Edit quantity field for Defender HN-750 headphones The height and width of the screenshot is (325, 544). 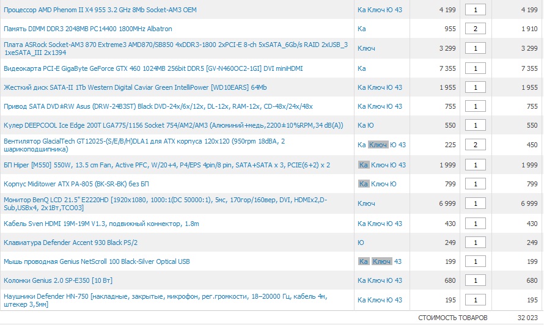476,300
